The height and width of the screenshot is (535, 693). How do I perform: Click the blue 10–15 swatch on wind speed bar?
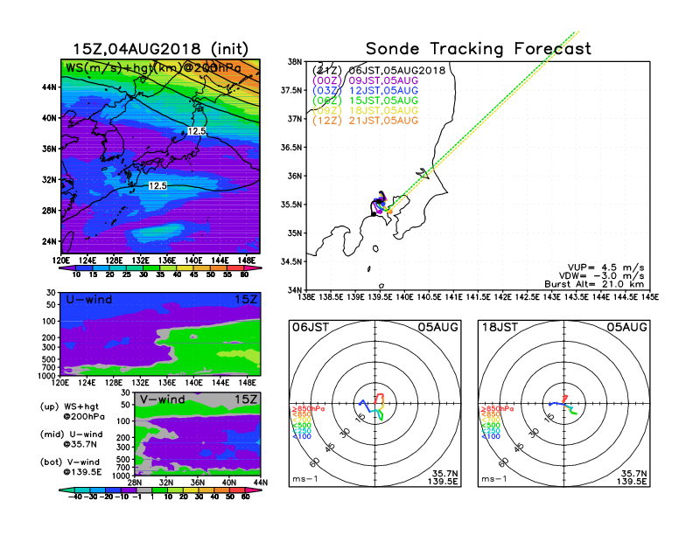(85, 268)
